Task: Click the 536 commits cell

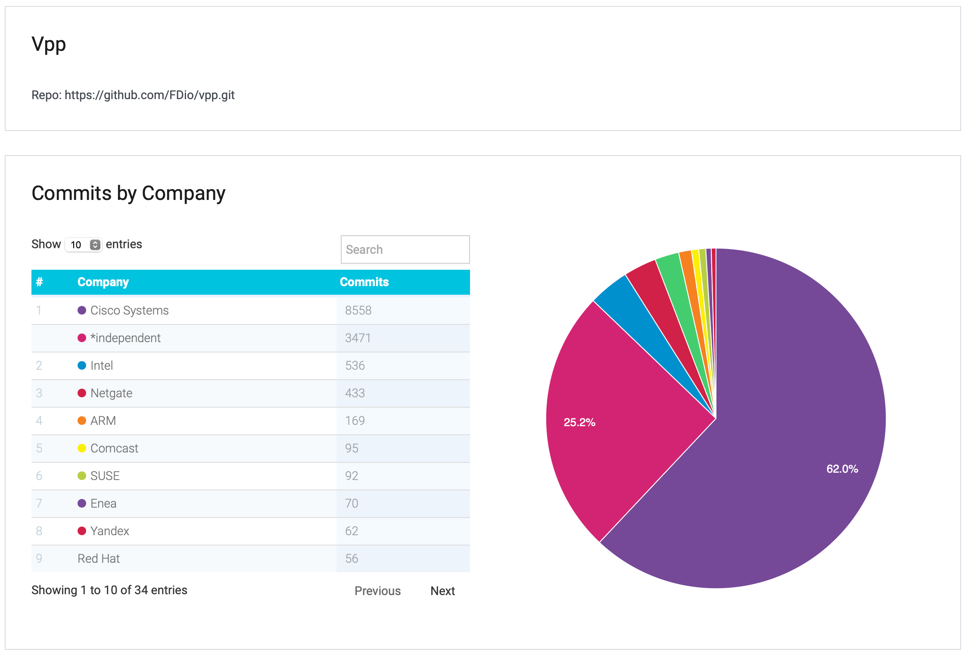Action: [x=403, y=365]
